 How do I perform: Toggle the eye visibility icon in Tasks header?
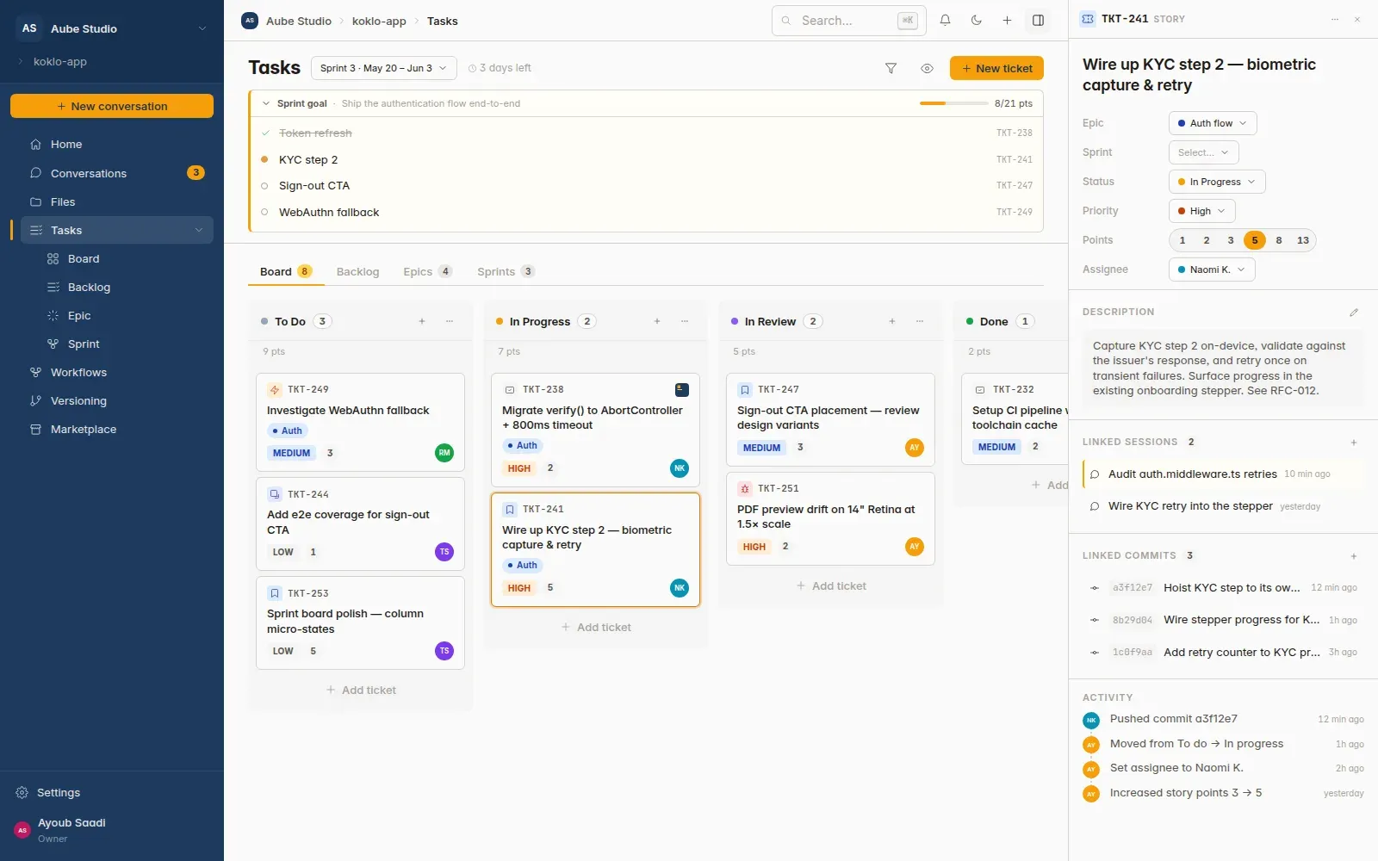[x=927, y=68]
